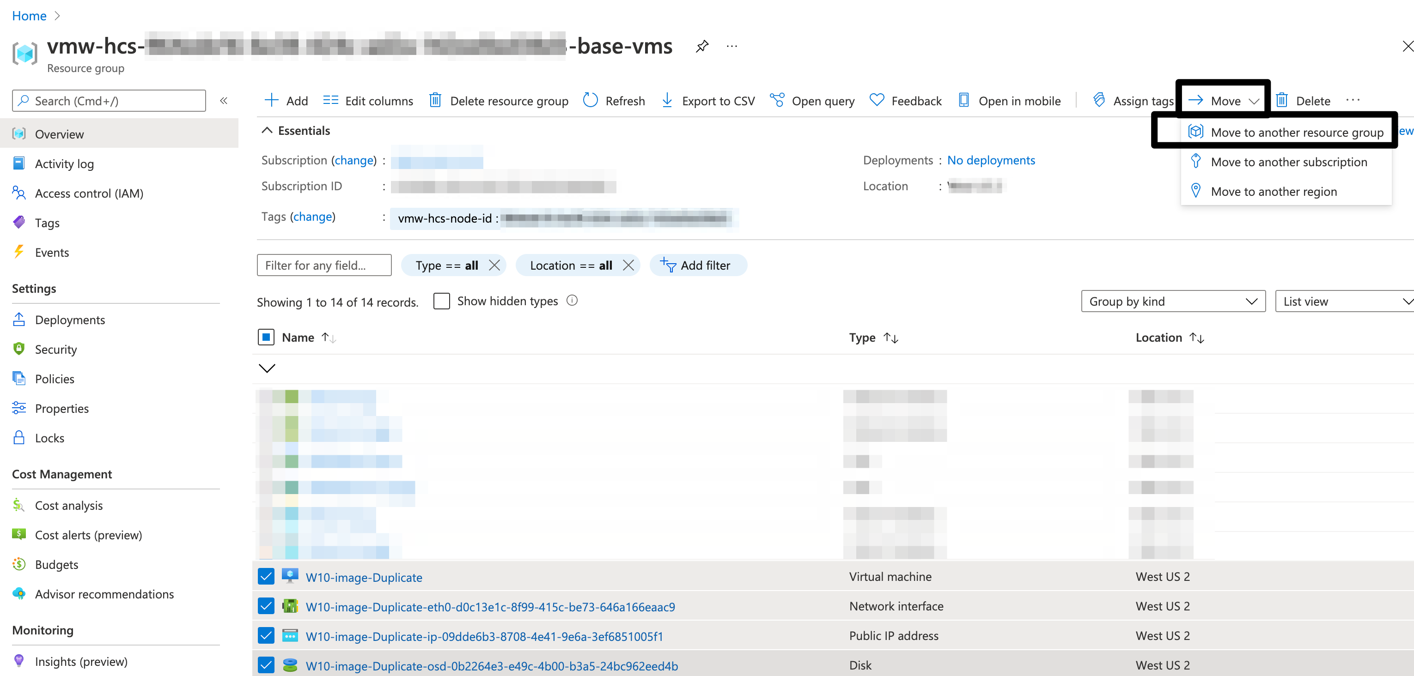The width and height of the screenshot is (1414, 676).
Task: Toggle the select-all checkbox beside Name
Action: click(x=266, y=337)
